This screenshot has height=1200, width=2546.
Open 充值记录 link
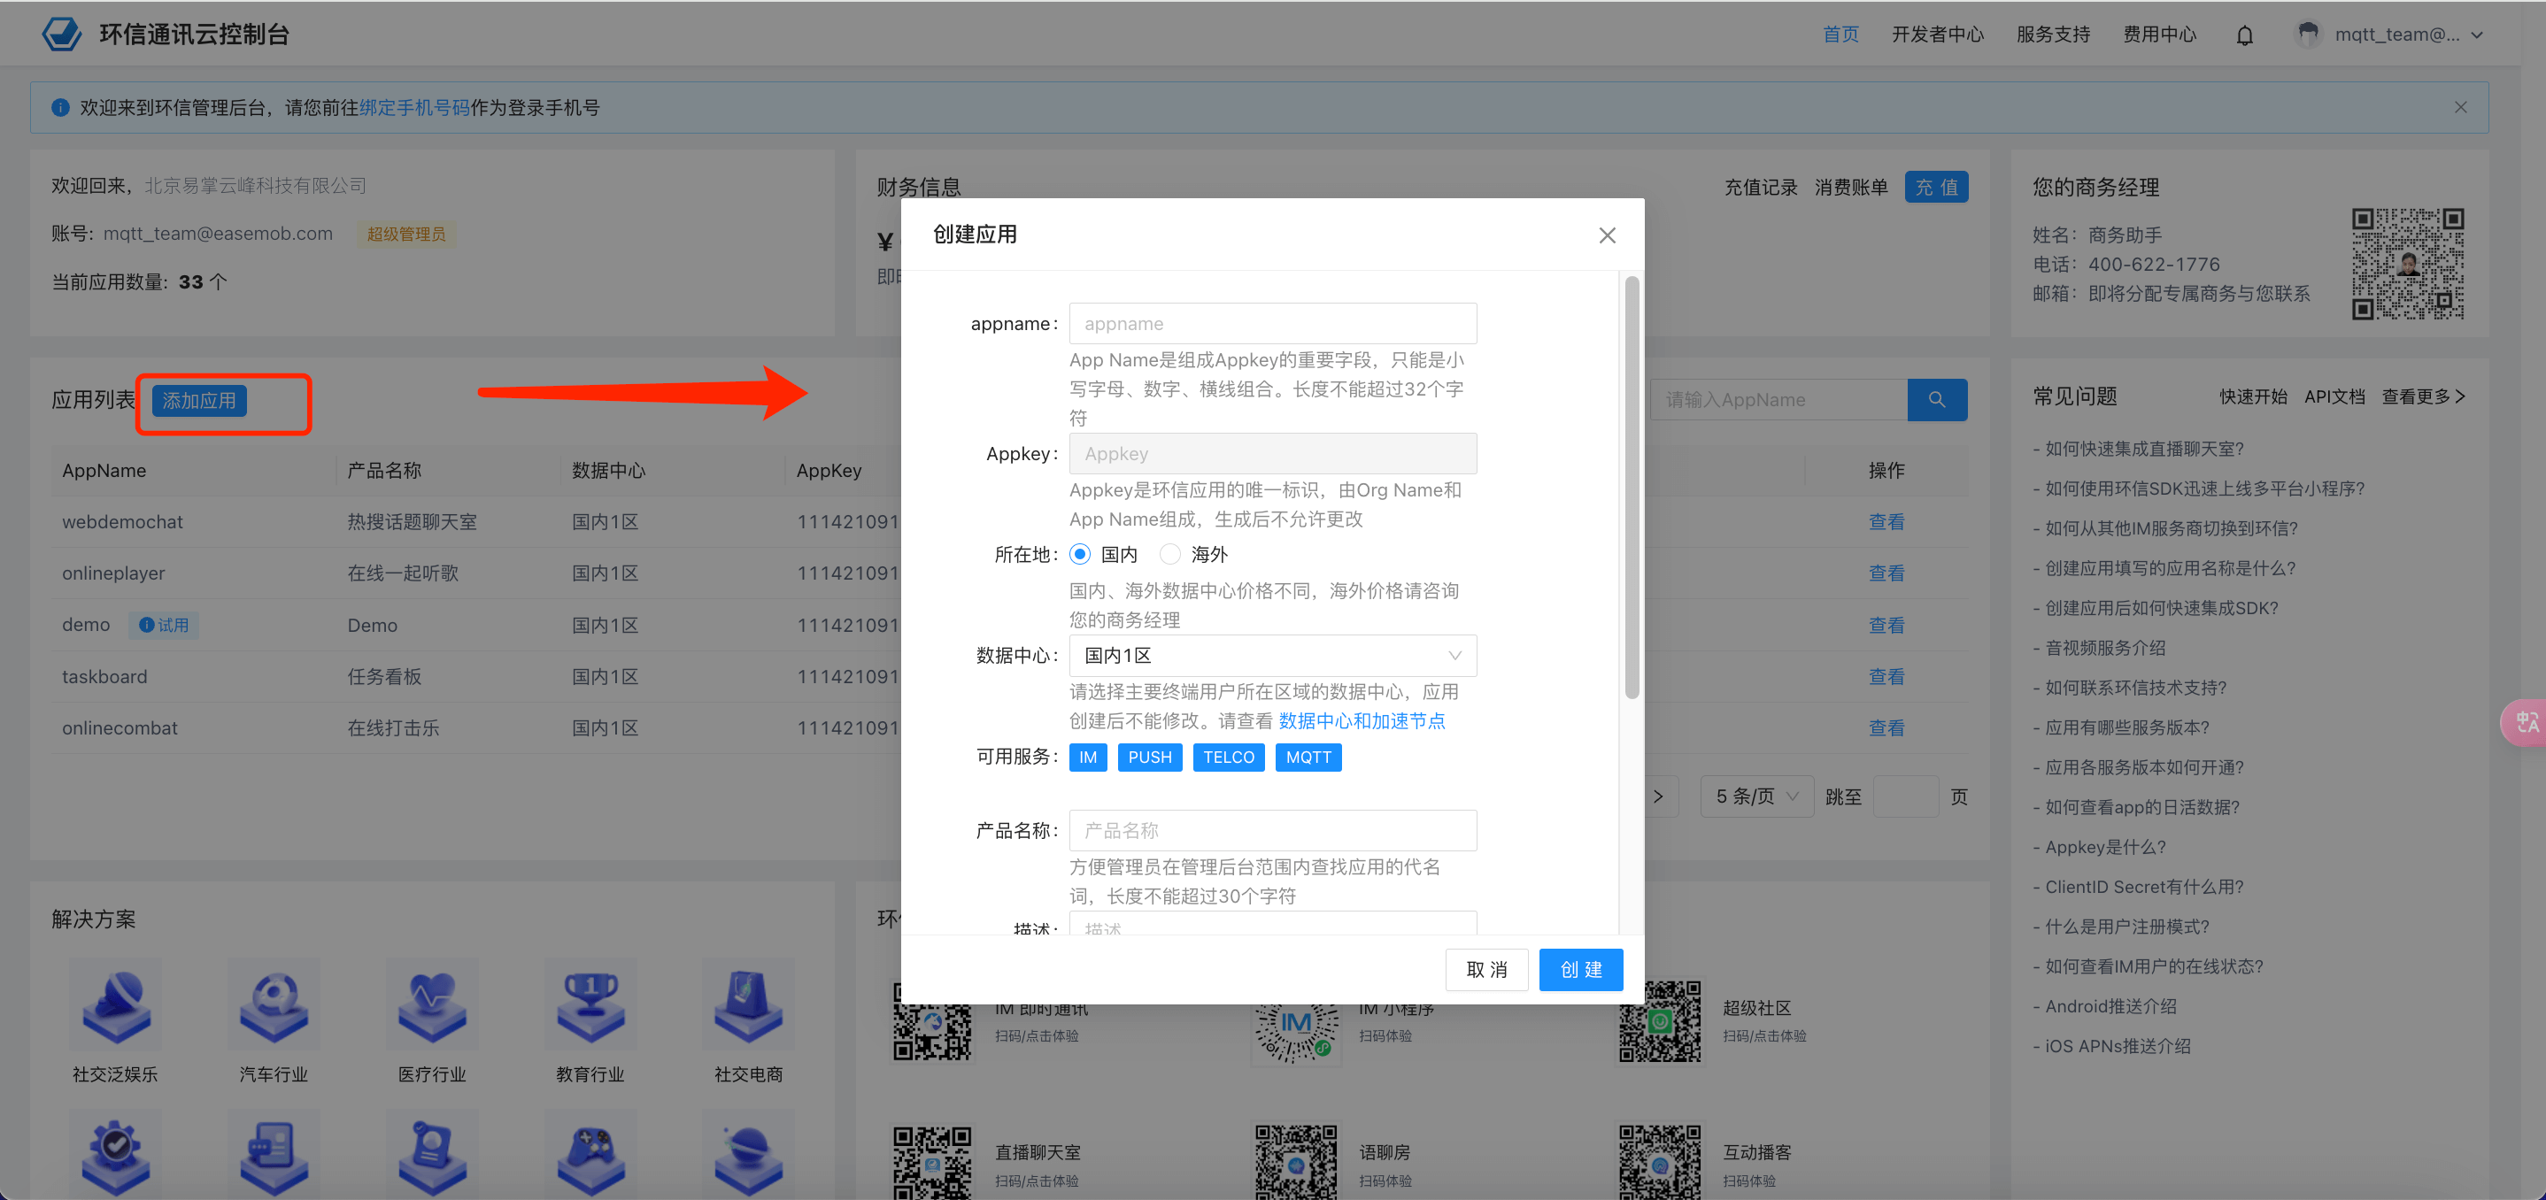click(1762, 187)
